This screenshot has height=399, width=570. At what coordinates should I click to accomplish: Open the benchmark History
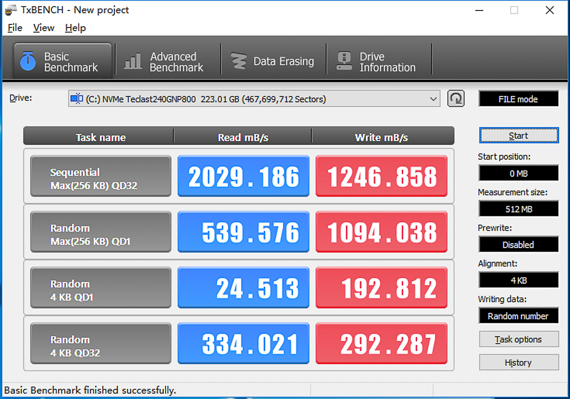click(x=518, y=363)
